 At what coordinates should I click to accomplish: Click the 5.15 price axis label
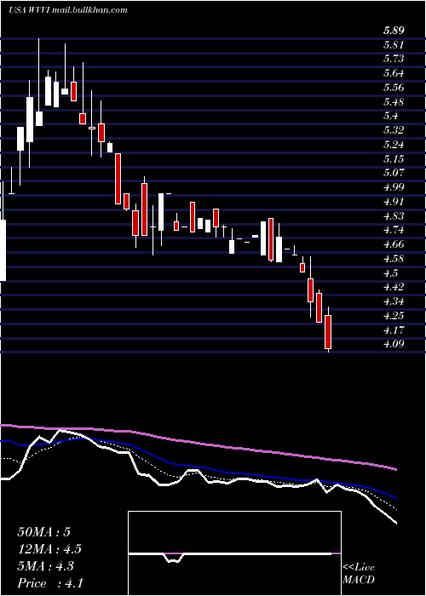(x=394, y=159)
